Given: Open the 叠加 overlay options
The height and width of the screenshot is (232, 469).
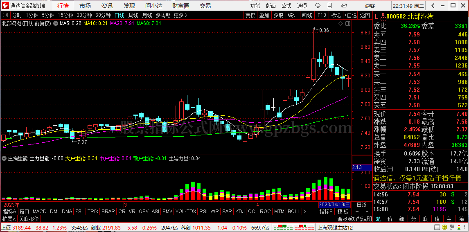Looking at the screenshot, I should tap(264, 15).
